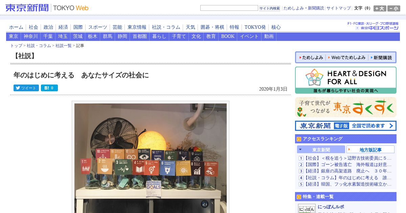Image resolution: width=406 pixels, height=213 pixels.
Task: Open the サイトマップ link
Action: [339, 8]
